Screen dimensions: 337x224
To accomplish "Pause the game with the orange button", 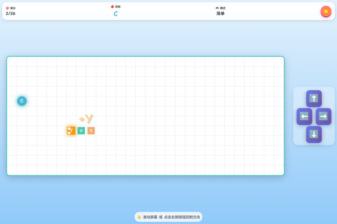I will click(x=325, y=11).
